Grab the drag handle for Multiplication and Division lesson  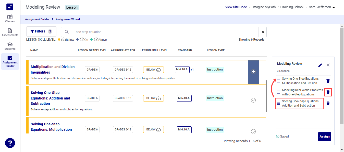(x=278, y=81)
